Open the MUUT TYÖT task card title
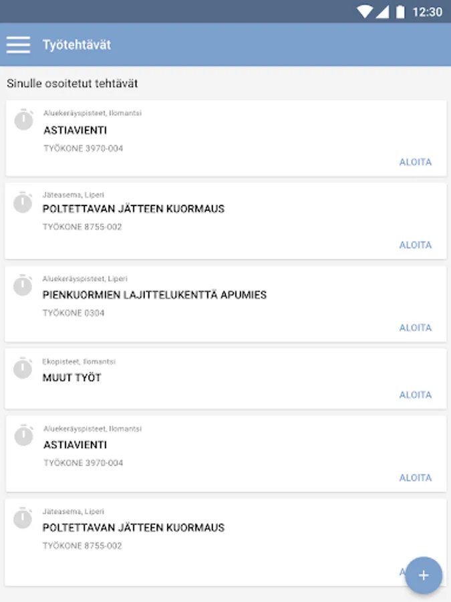This screenshot has height=602, width=451. coord(72,378)
